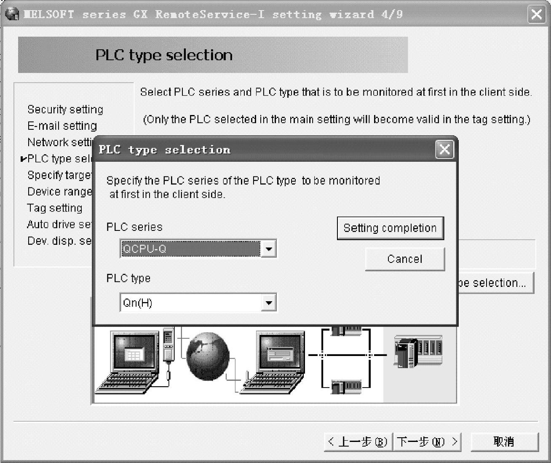Image resolution: width=551 pixels, height=463 pixels.
Task: Click the left laptop computer image
Action: click(x=127, y=362)
